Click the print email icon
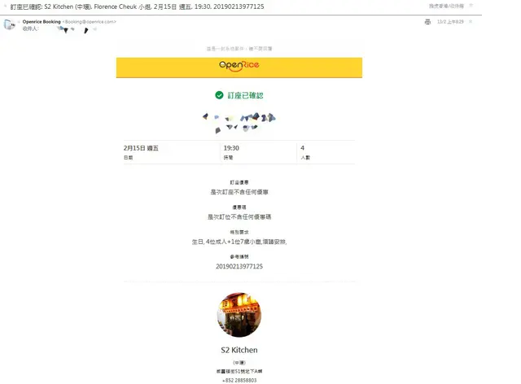This screenshot has height=384, width=521. pos(427,22)
